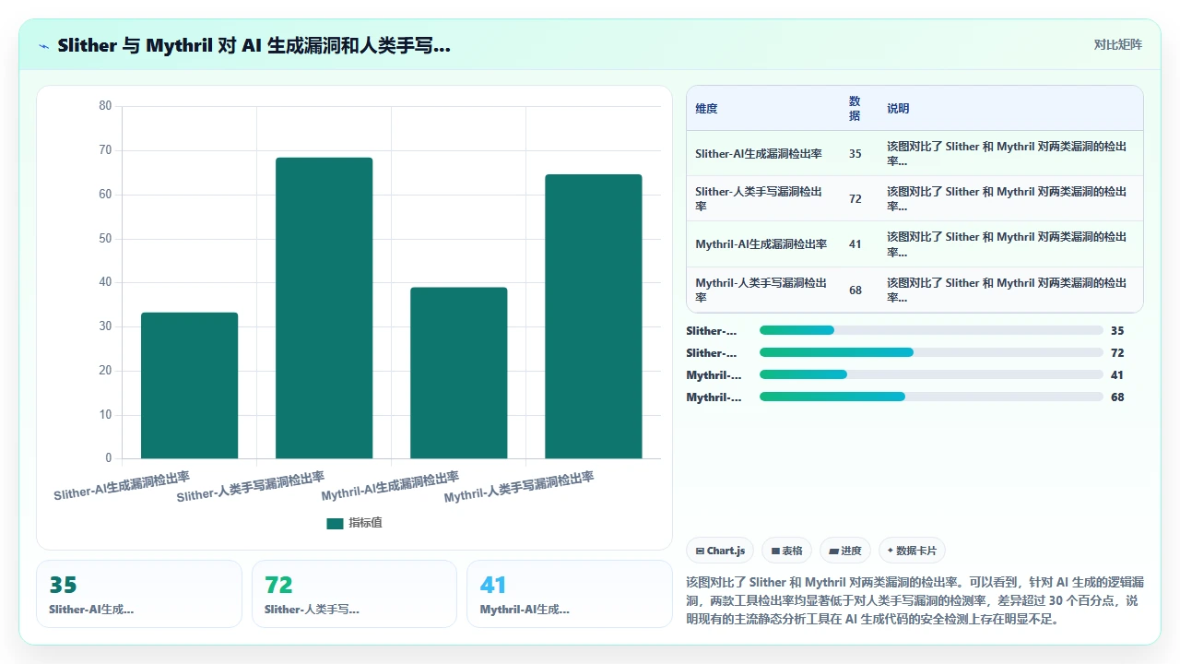Click the 0 tick on the chart y-axis
This screenshot has height=664, width=1180.
(x=108, y=458)
